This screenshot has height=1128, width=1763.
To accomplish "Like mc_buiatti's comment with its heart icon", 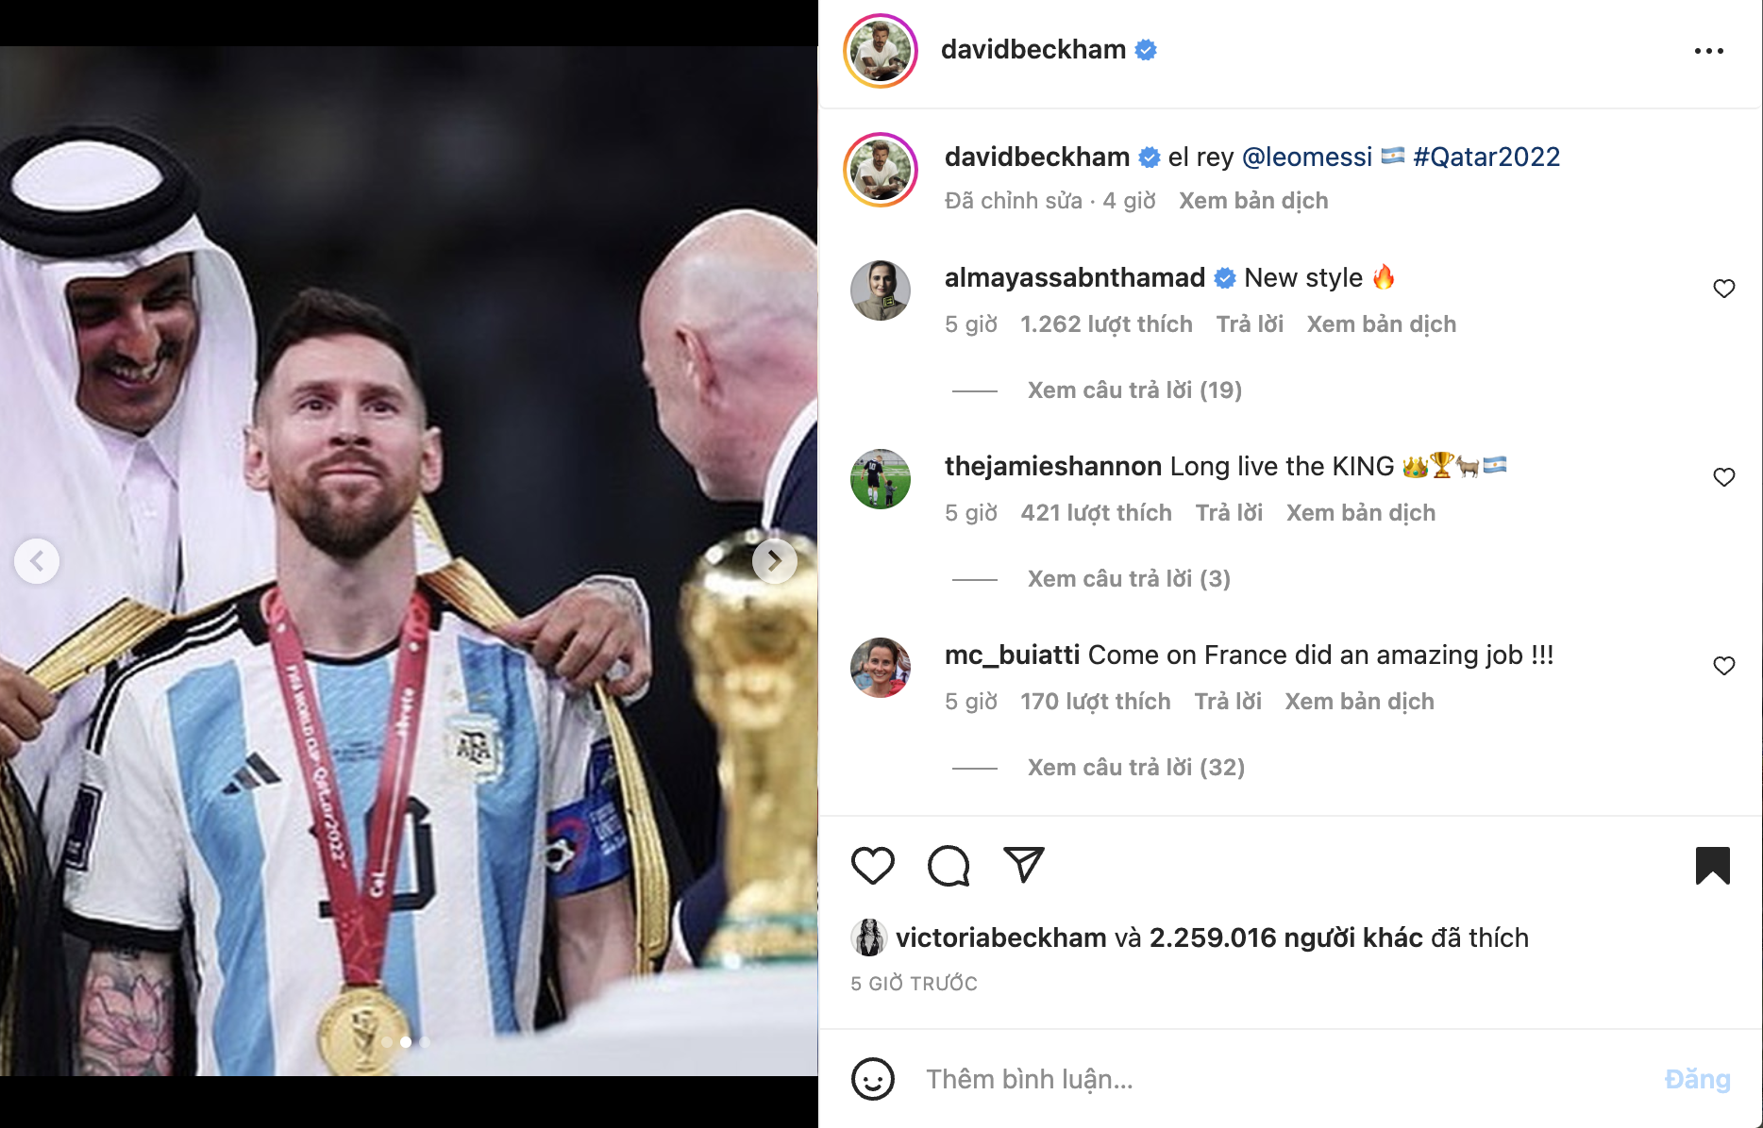I will (1724, 665).
